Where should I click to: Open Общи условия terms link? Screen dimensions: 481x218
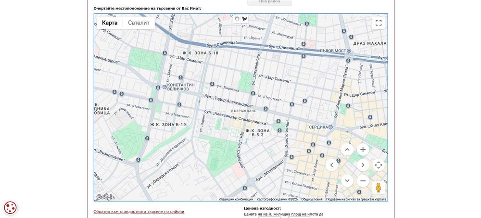312,199
